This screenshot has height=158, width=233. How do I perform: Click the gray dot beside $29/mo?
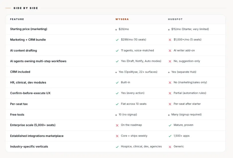pos(116,30)
